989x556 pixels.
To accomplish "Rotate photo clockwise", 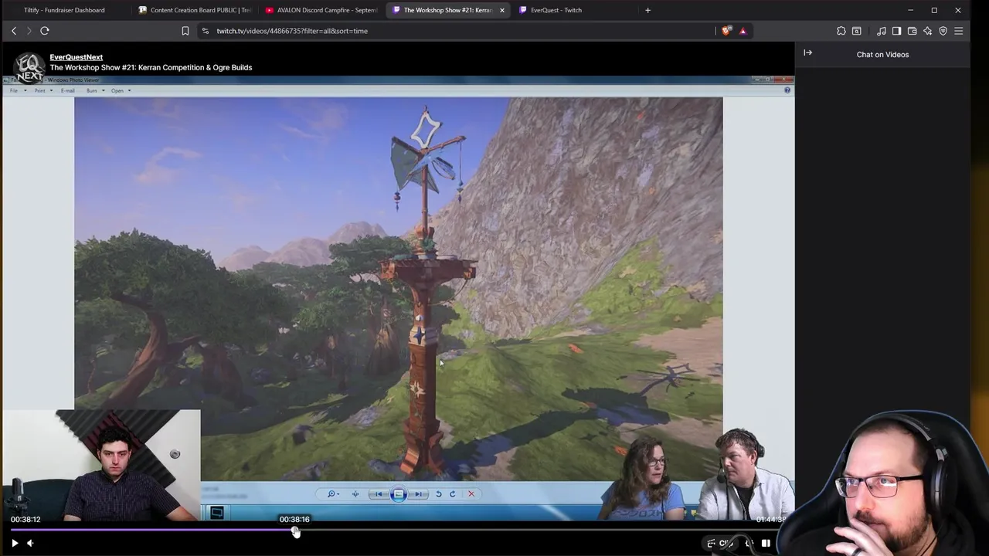I will (453, 494).
